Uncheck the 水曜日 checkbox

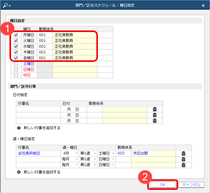pyautogui.click(x=16, y=46)
